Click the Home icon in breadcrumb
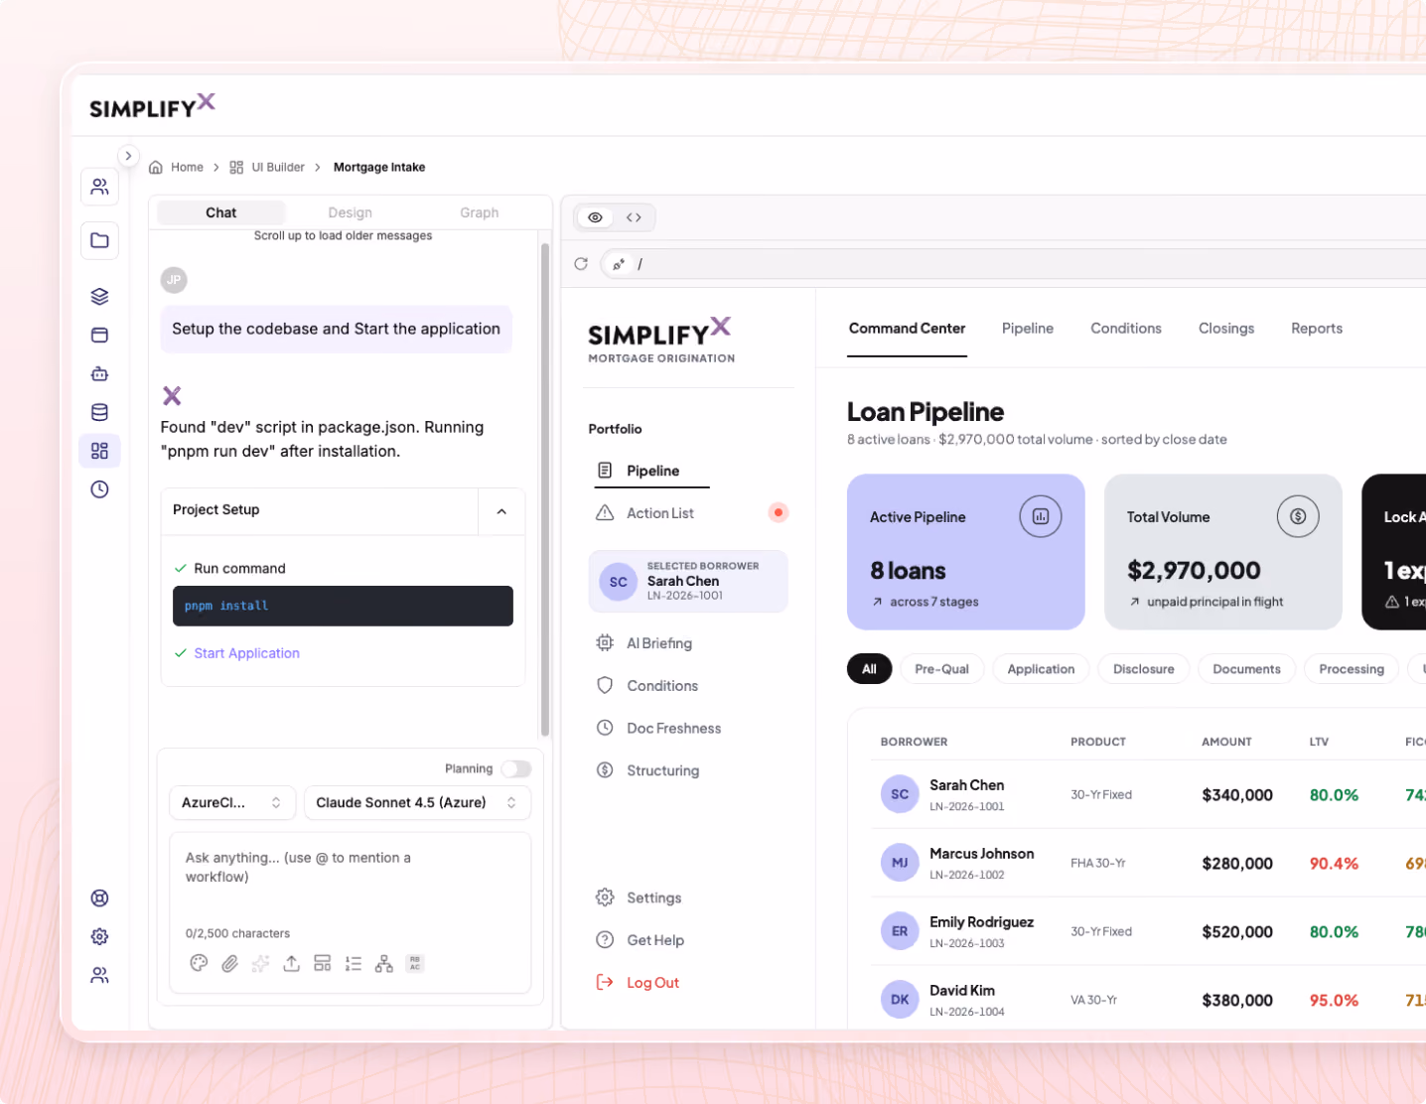 click(156, 168)
